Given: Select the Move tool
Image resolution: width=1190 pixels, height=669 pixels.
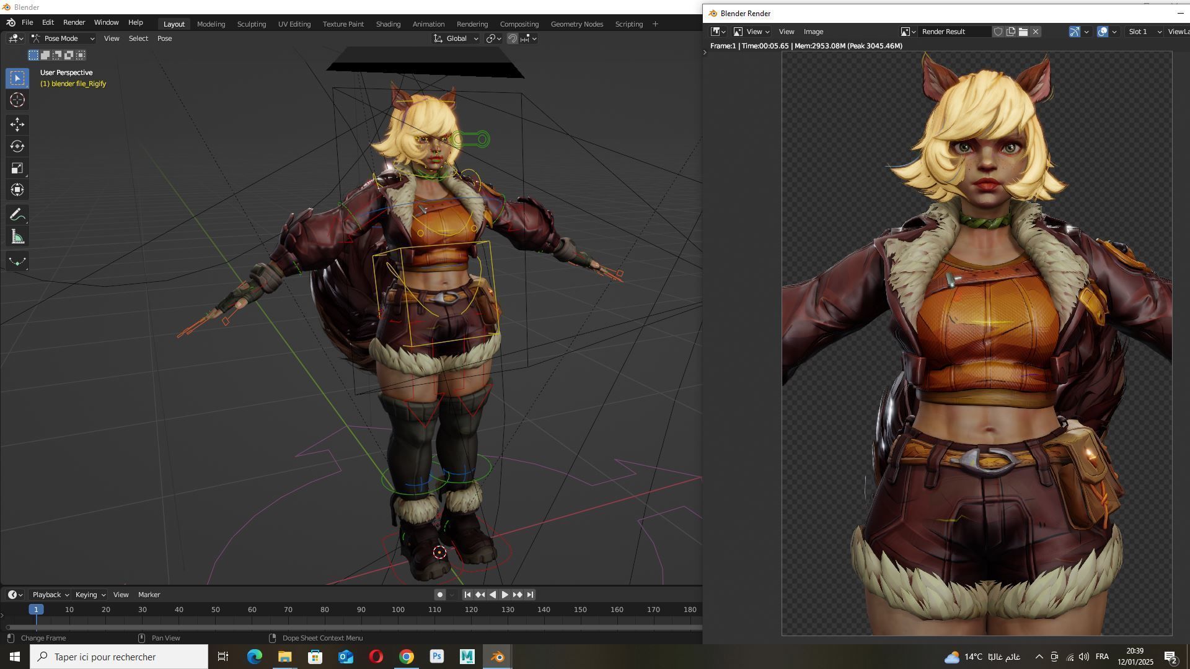Looking at the screenshot, I should 17,125.
